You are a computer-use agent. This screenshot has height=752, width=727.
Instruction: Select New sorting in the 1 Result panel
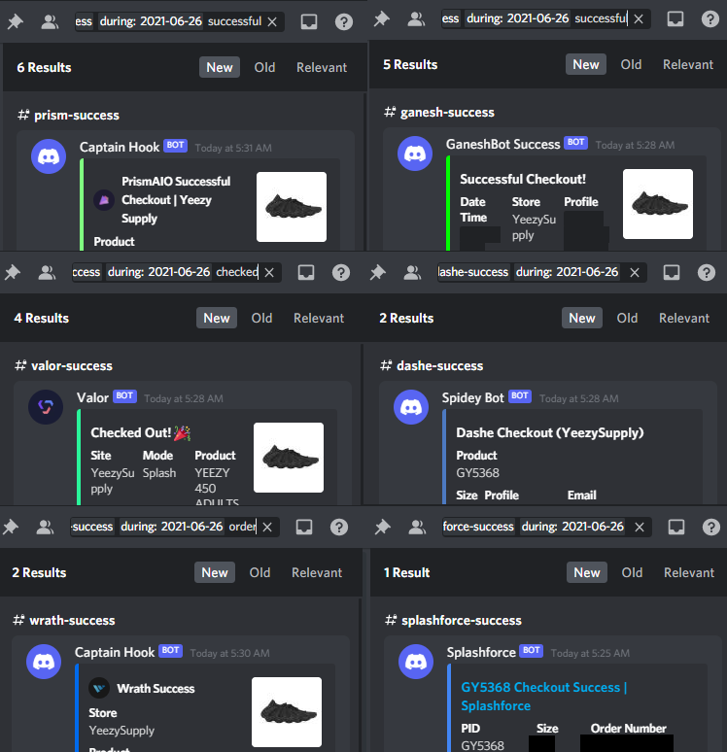point(587,572)
